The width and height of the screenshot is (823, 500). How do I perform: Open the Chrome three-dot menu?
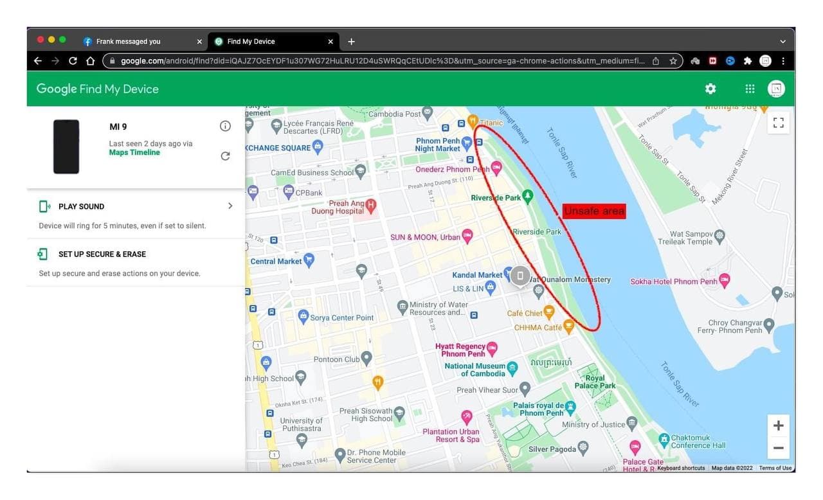(782, 61)
